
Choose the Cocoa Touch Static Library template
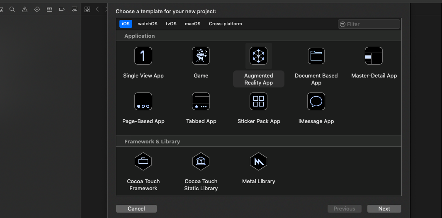coord(201,162)
